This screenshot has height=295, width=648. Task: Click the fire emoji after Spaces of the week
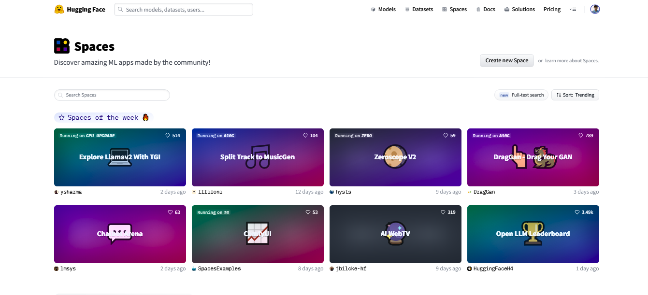point(145,117)
